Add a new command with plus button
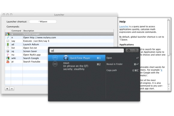174x116 pixels. pyautogui.click(x=7, y=89)
